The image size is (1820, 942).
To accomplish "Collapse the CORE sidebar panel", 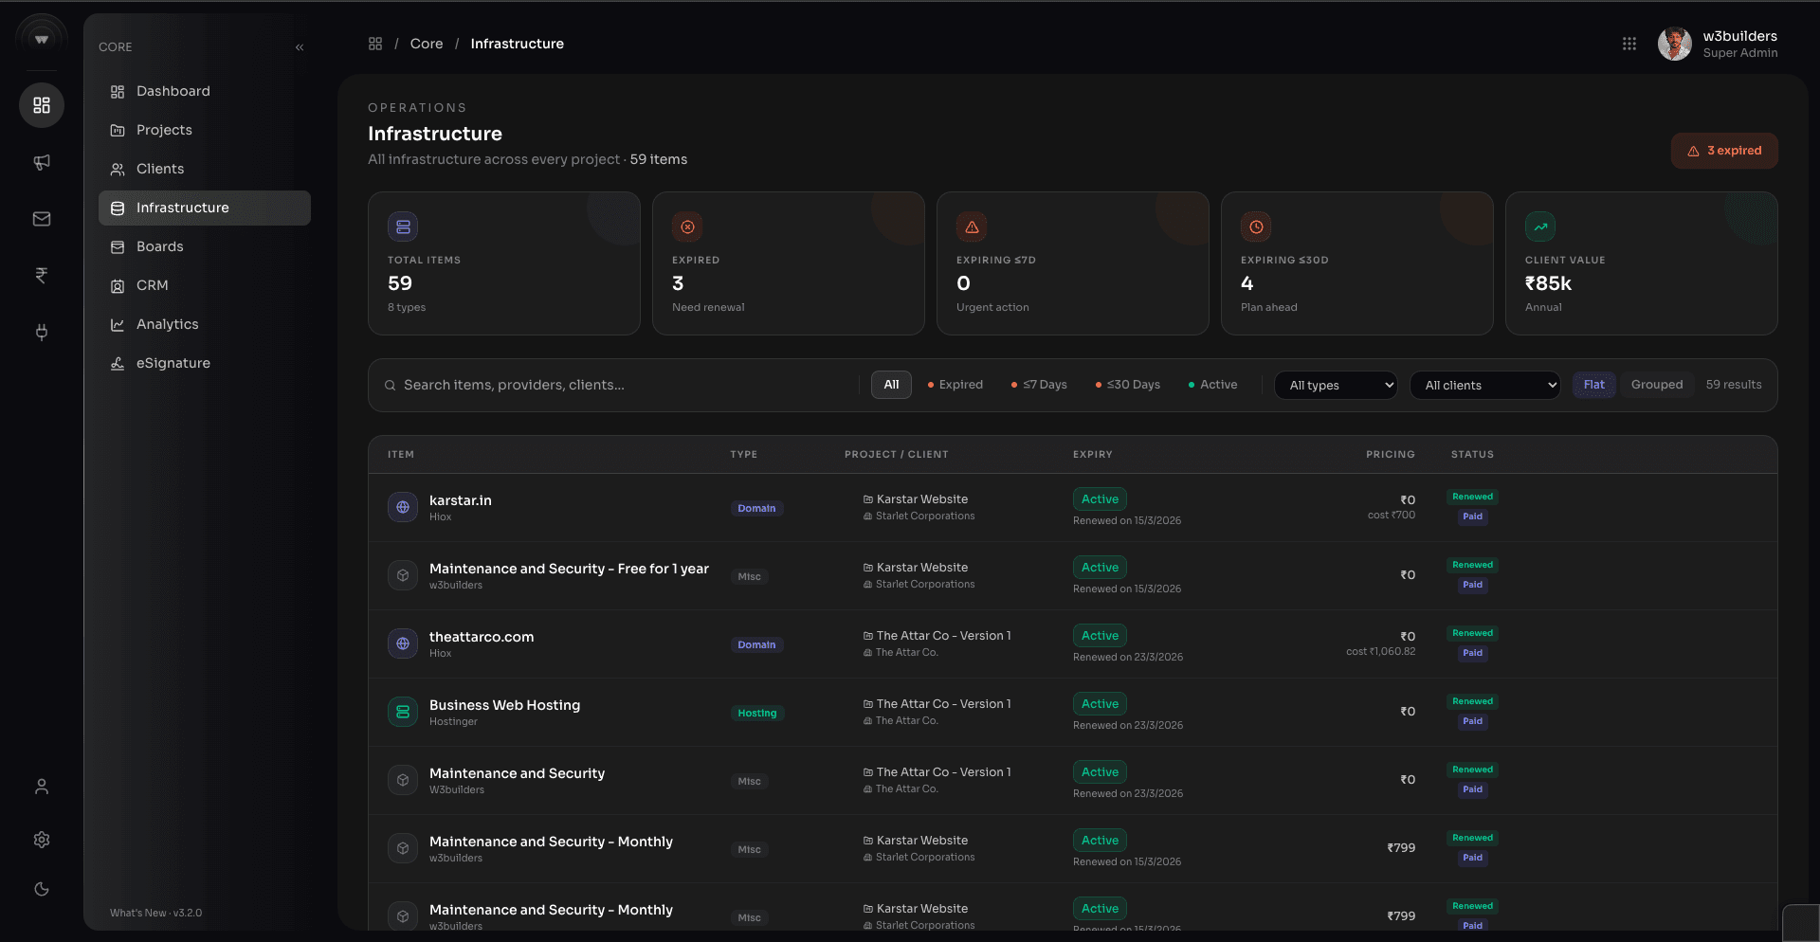I will [300, 47].
